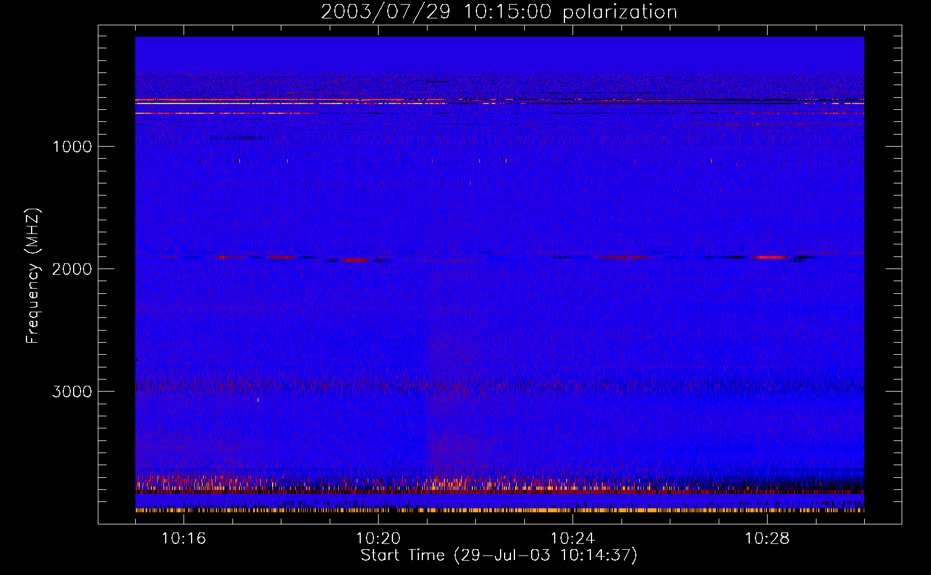Click the plot title '2003/07/29 10:15:00 polarization'

pos(499,11)
